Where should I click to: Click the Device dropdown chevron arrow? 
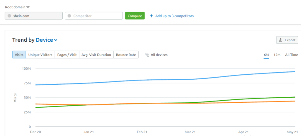click(56, 40)
